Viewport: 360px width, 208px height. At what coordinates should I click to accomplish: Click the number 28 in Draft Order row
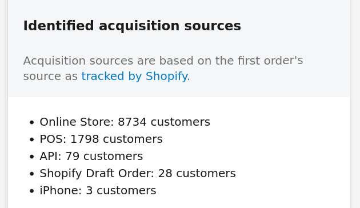pos(165,173)
